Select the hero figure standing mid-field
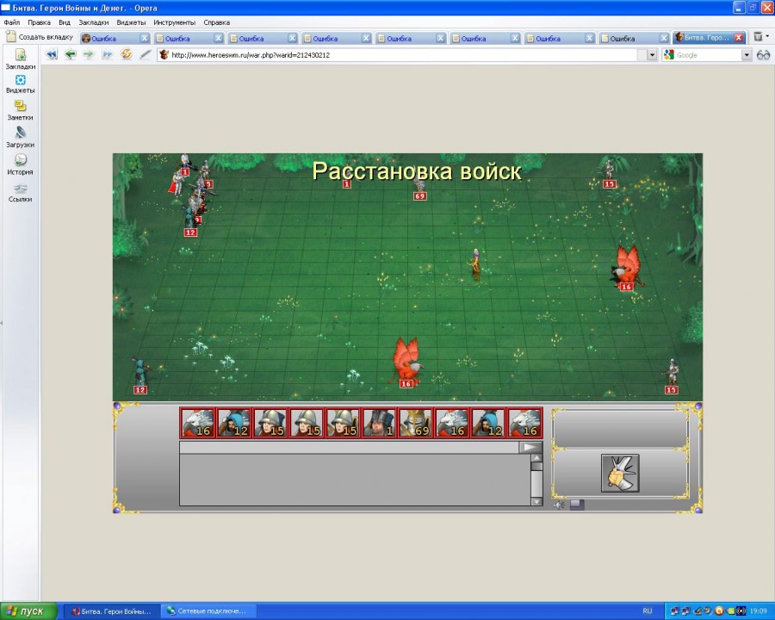 [476, 264]
